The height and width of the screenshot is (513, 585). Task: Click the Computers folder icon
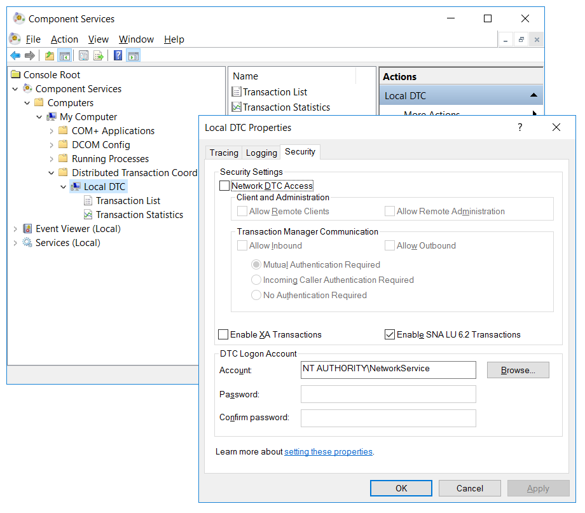pyautogui.click(x=39, y=102)
